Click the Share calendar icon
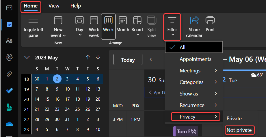 [194, 27]
